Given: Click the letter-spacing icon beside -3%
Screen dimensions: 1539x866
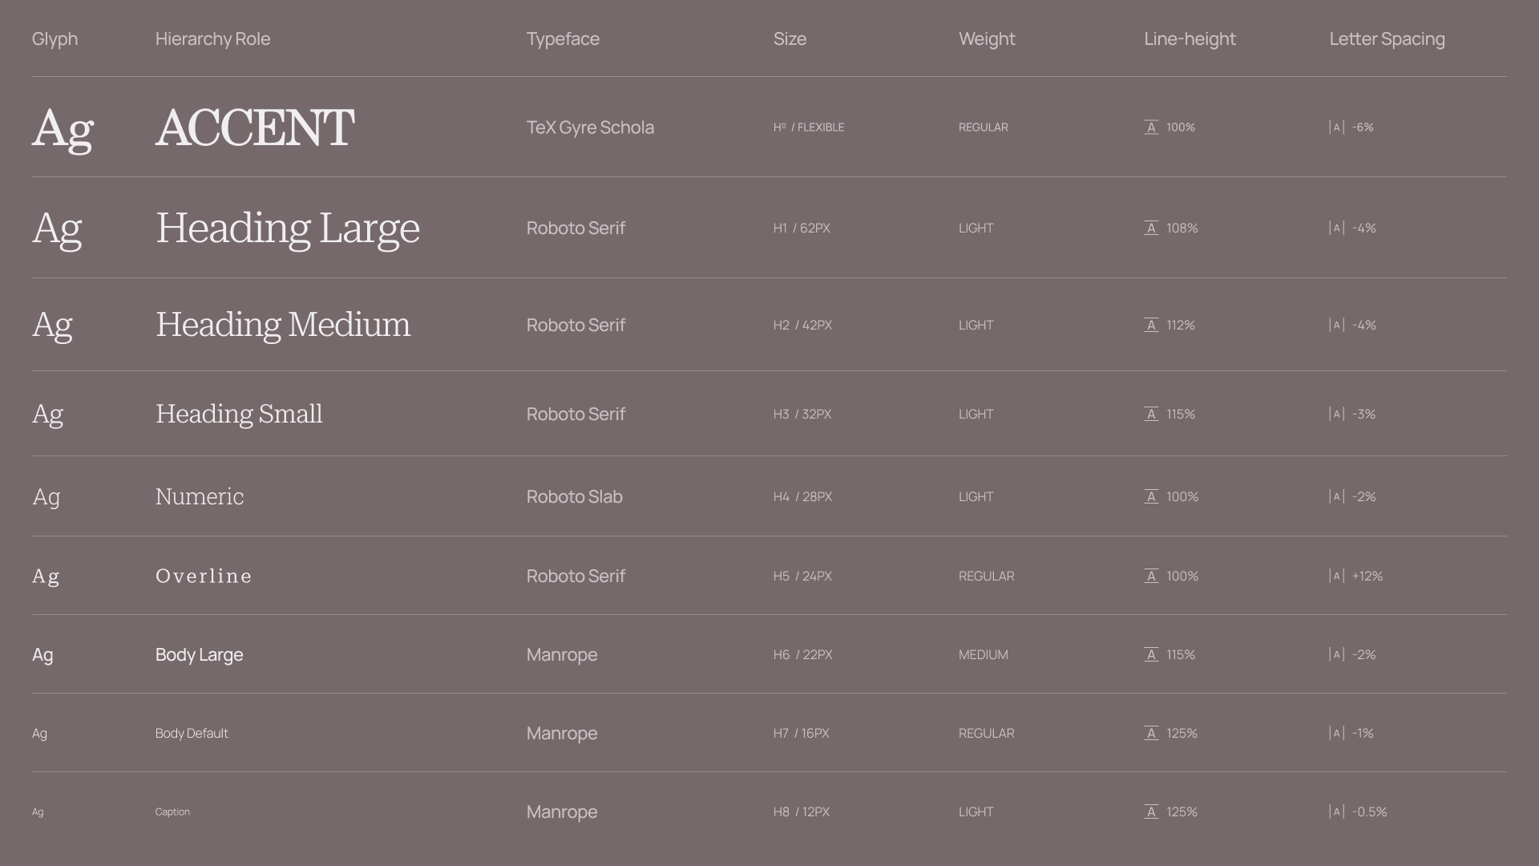Looking at the screenshot, I should click(1336, 415).
